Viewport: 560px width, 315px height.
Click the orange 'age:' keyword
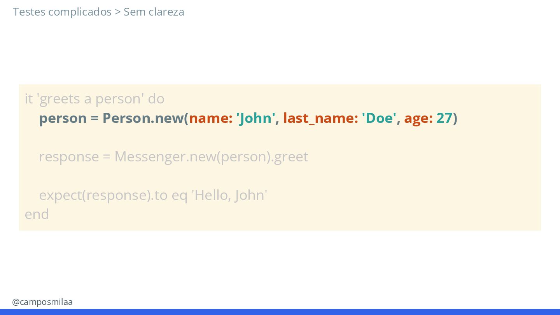(x=418, y=118)
